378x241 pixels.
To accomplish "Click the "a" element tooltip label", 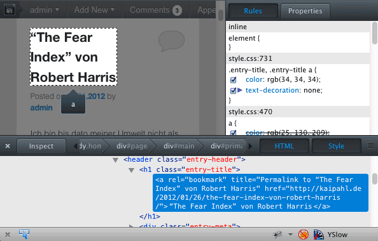I will click(x=73, y=105).
